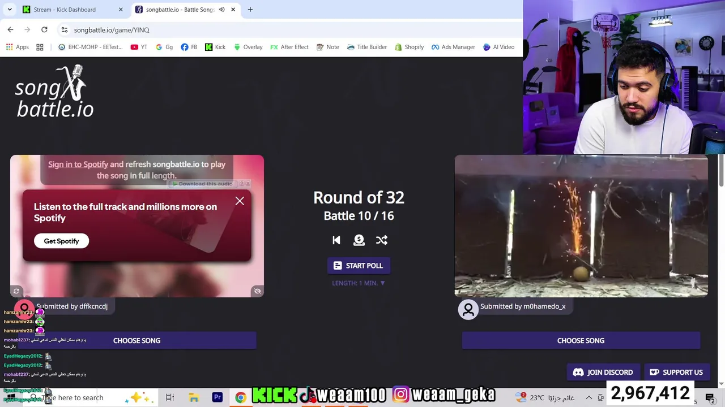The width and height of the screenshot is (725, 407).
Task: View site information icon in address bar
Action: [65, 30]
